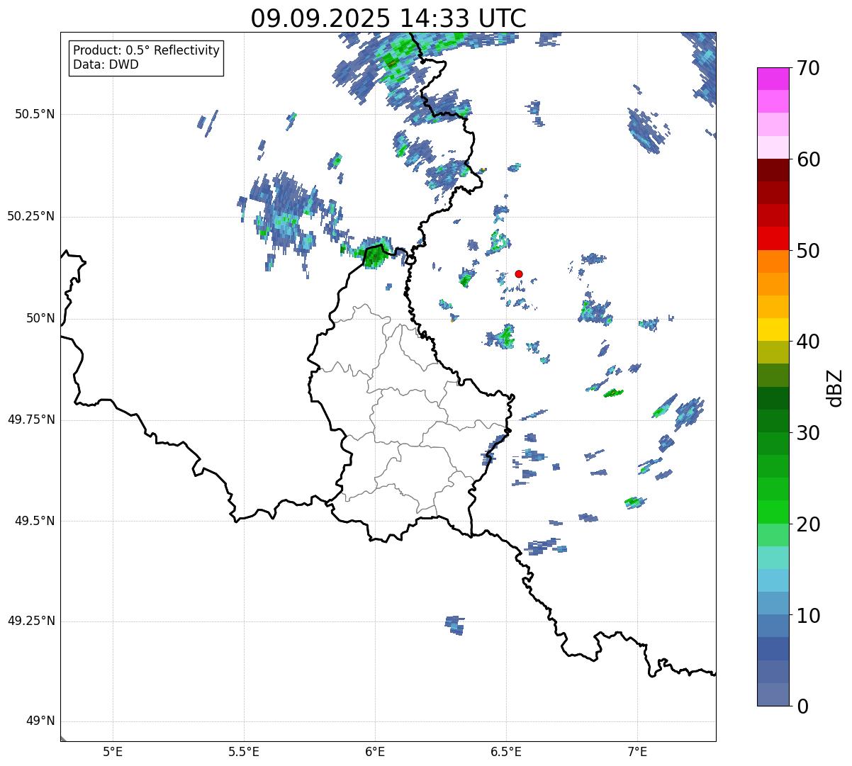The image size is (852, 766).
Task: Click the title "09.09.2025 14:33 UTC"
Action: pos(388,18)
